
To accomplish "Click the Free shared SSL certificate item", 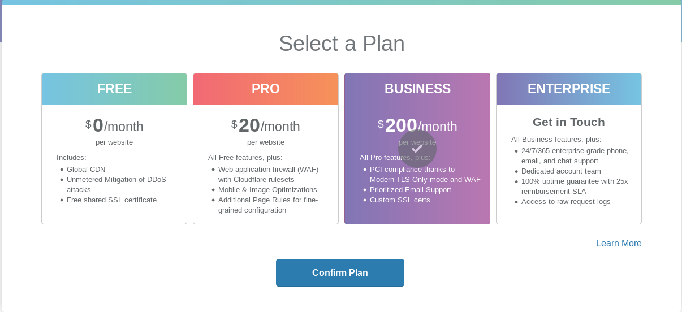I will click(x=111, y=200).
